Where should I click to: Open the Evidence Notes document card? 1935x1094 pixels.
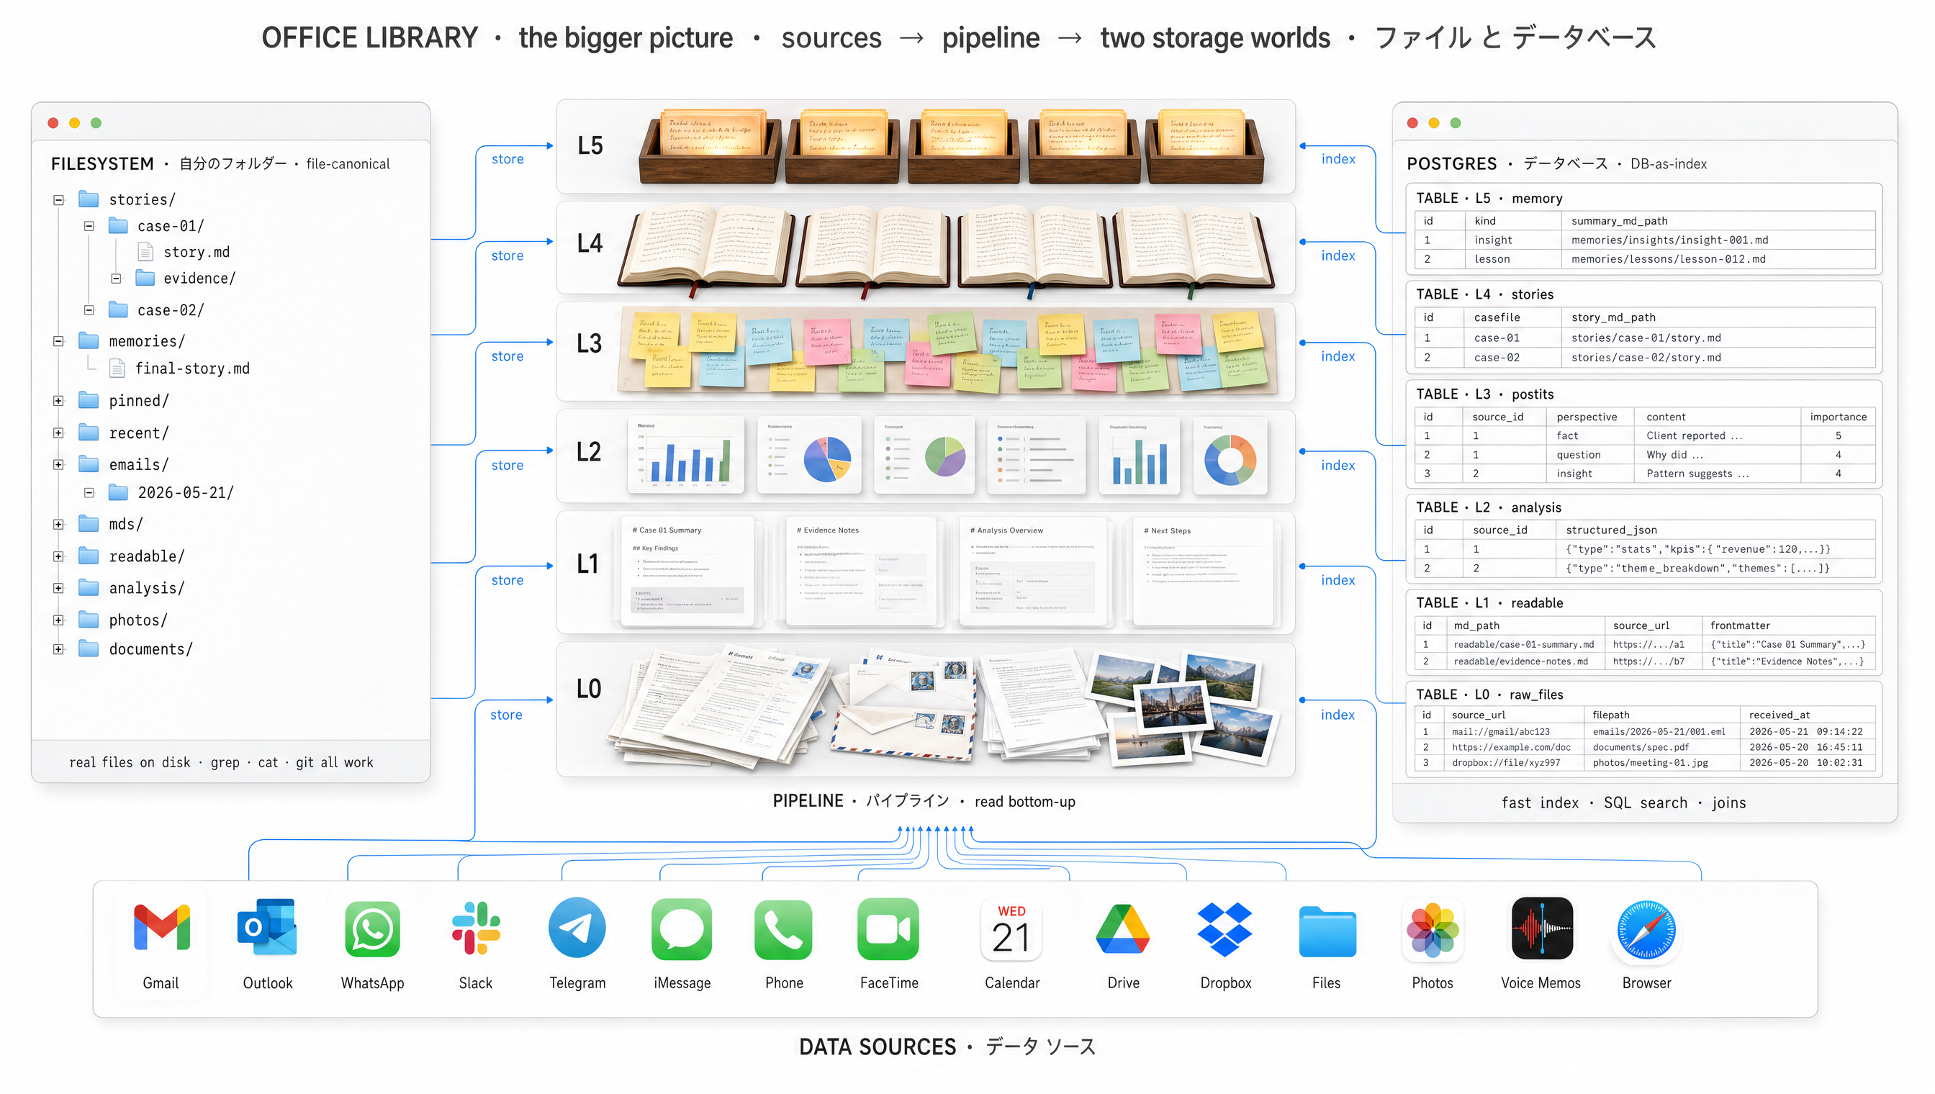point(860,571)
